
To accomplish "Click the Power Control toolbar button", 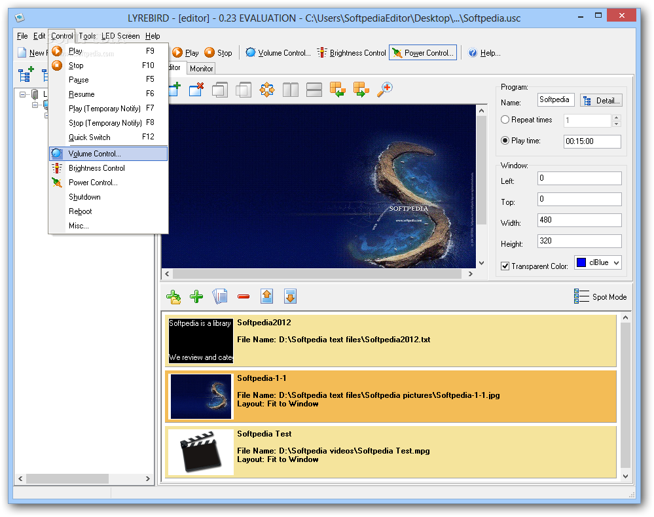I will tap(423, 52).
